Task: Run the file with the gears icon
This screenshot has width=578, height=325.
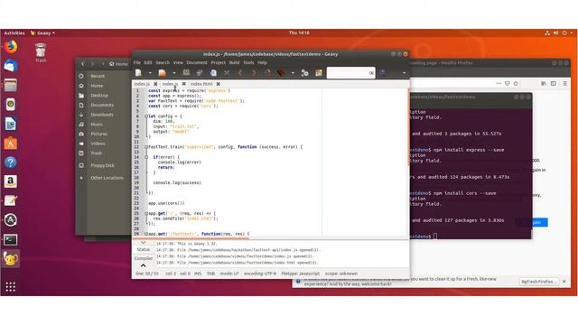Action: tap(305, 73)
